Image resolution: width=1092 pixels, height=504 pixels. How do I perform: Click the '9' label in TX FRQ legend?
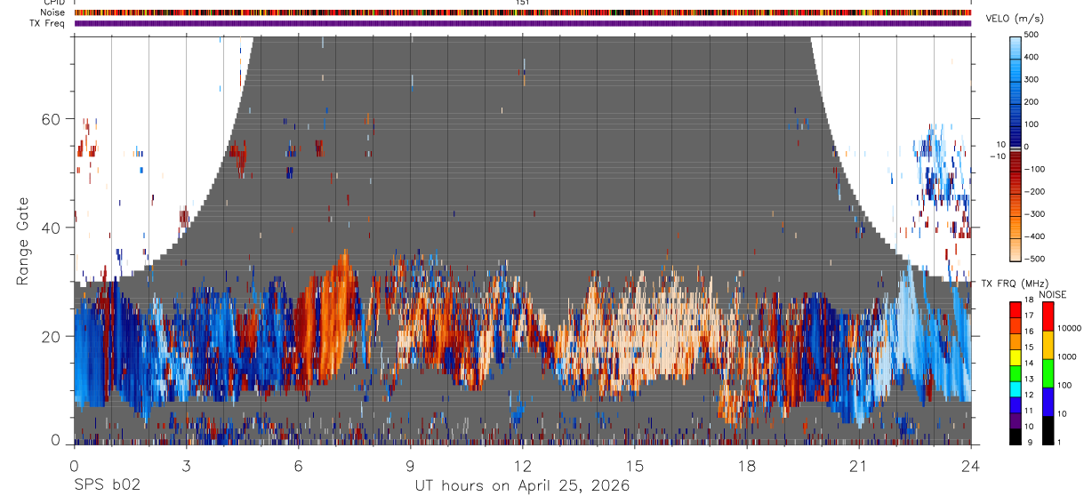point(1030,443)
